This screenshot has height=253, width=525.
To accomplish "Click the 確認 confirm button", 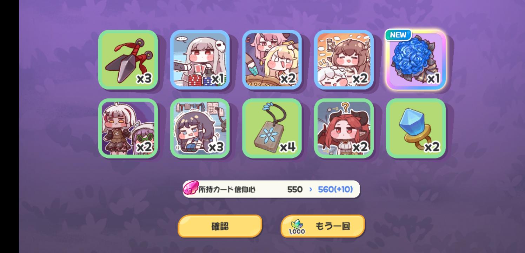I will pos(220,226).
